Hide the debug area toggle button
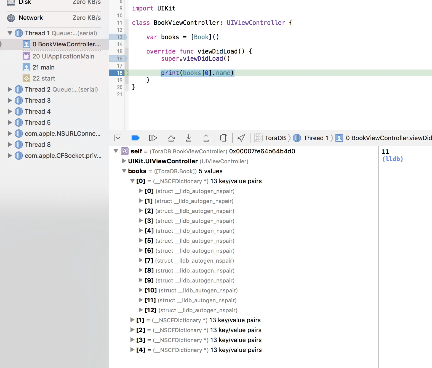The width and height of the screenshot is (432, 368). point(118,138)
